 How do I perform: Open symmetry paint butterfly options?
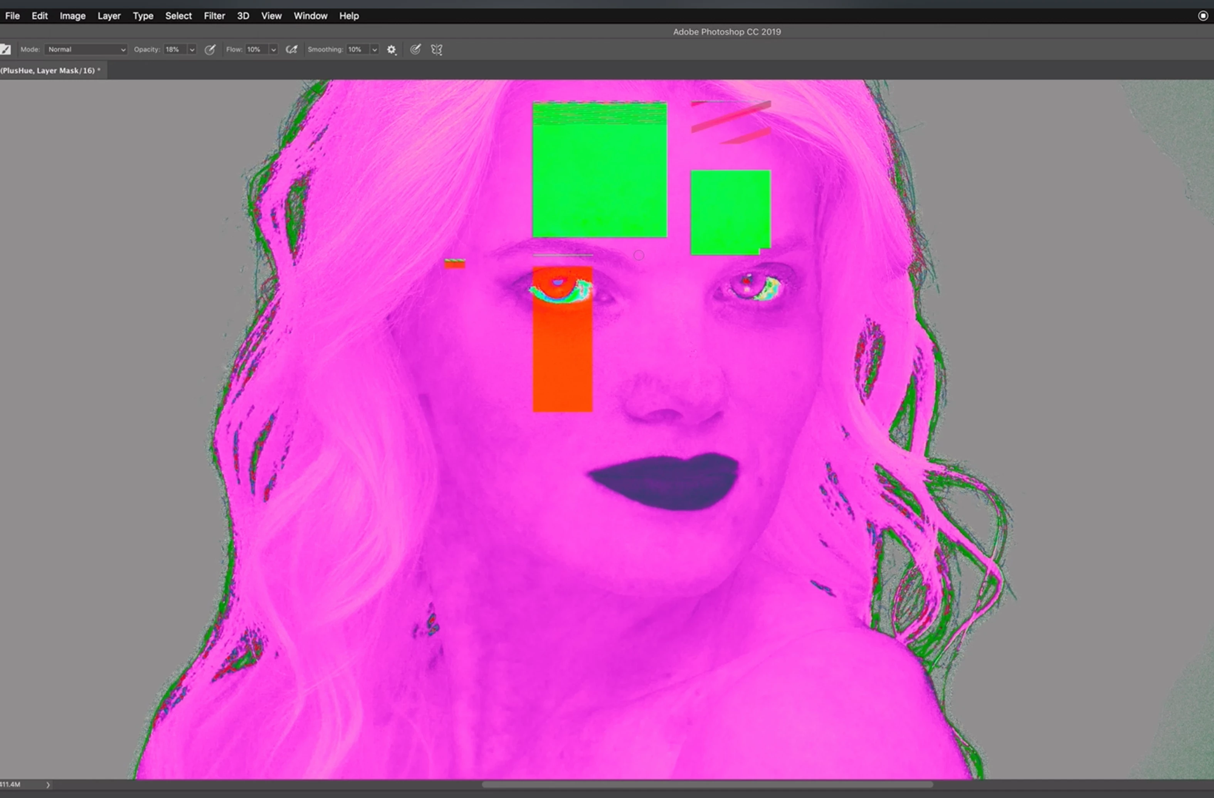tap(437, 49)
